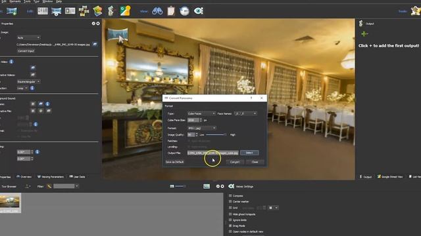421x236 pixels.
Task: Click Convert Input button in Properties
Action: (x=26, y=51)
